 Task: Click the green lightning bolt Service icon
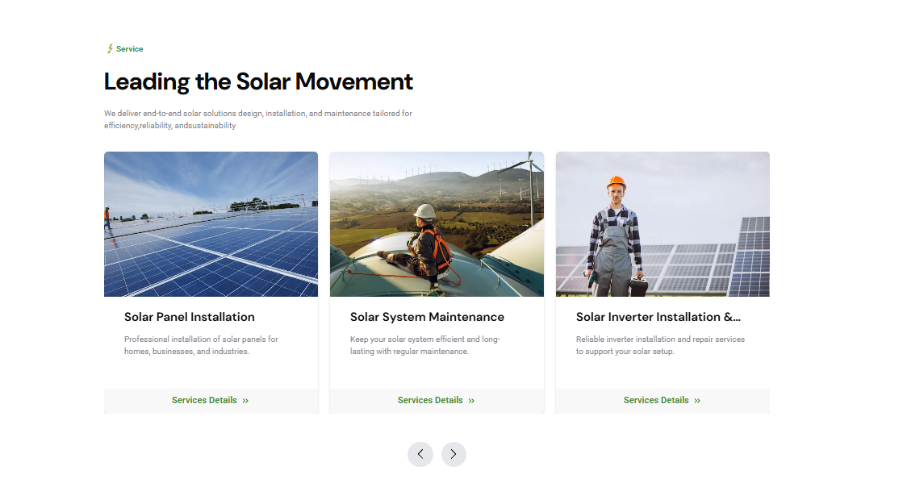point(110,48)
